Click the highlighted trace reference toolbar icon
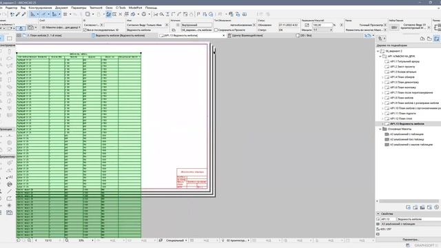 point(109,14)
